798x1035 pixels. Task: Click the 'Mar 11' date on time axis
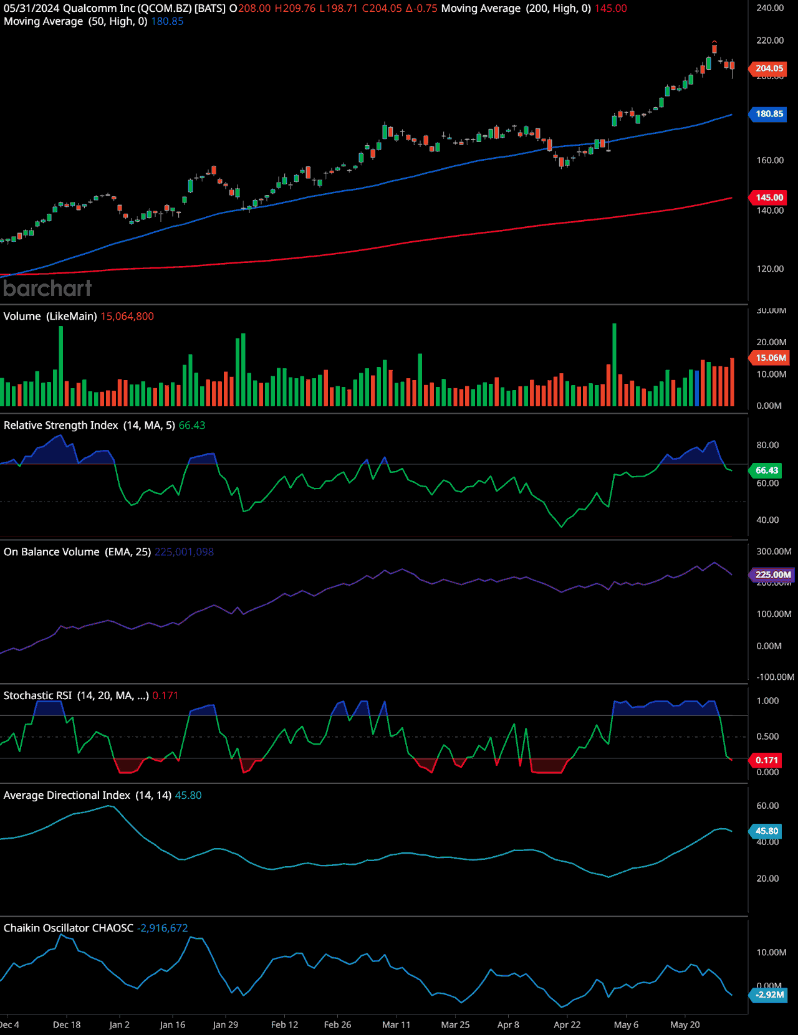point(397,1024)
